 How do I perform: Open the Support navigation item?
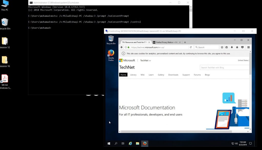[x=186, y=75]
